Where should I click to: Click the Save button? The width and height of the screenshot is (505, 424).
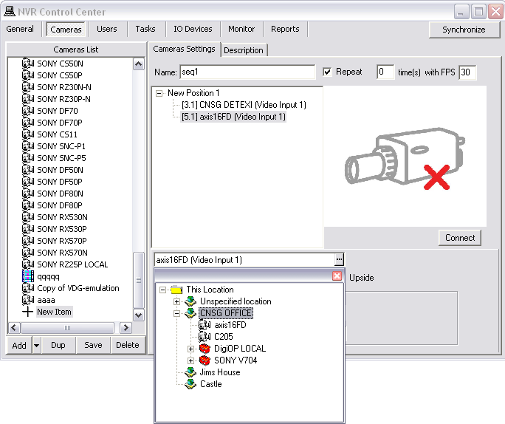tap(94, 345)
